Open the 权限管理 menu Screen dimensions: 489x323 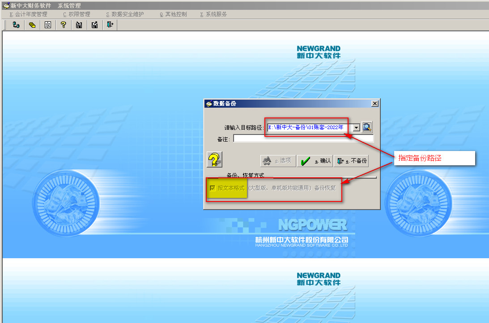tap(77, 14)
